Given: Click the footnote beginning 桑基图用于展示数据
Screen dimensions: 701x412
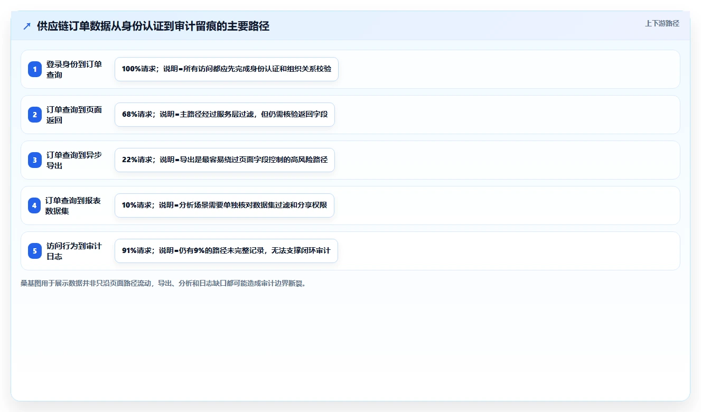Looking at the screenshot, I should 163,283.
